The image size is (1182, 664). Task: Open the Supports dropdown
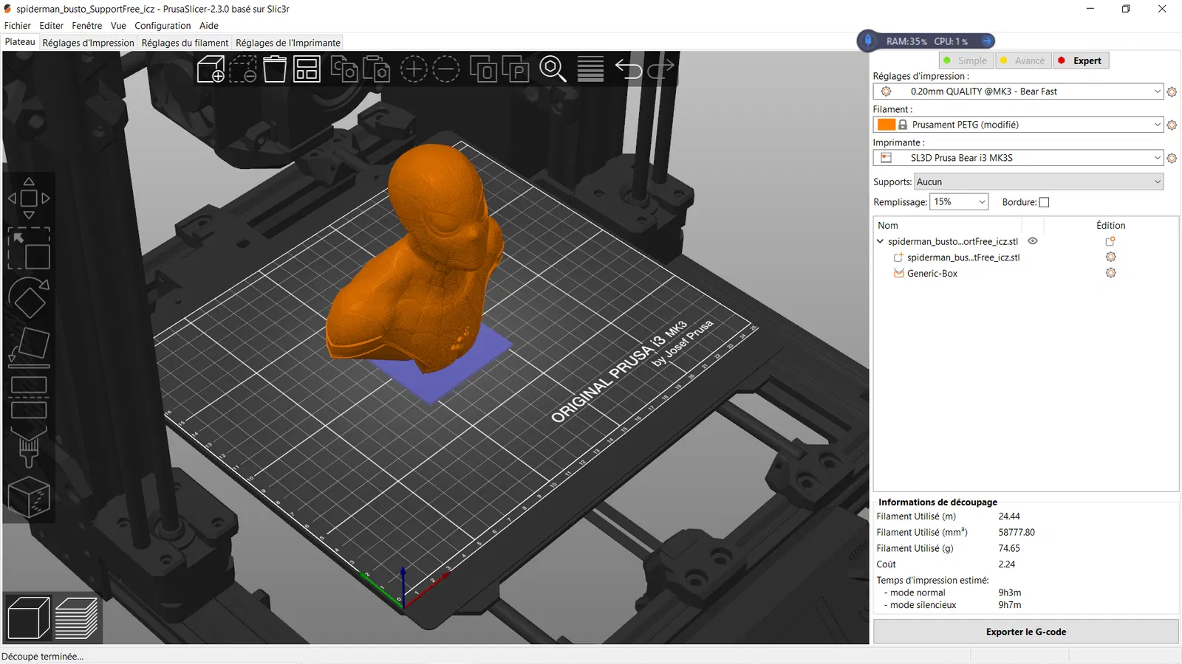click(1039, 181)
